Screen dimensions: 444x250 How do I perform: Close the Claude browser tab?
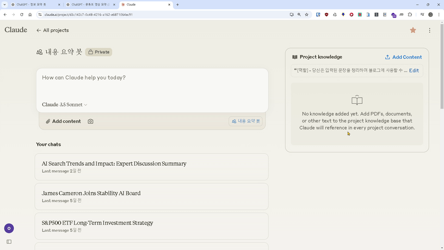[169, 5]
